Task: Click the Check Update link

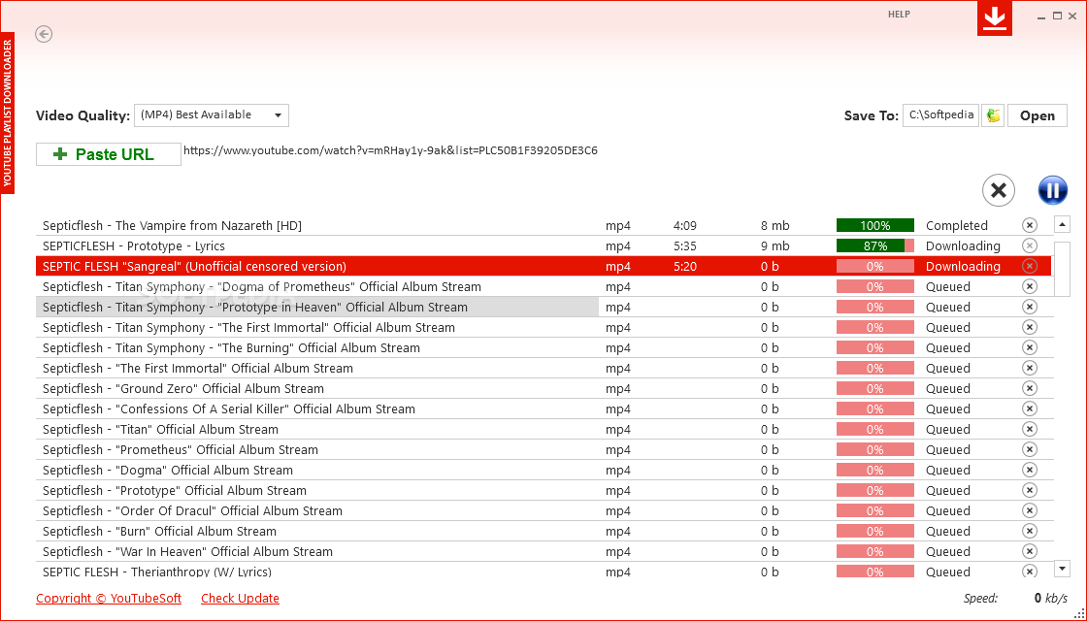Action: point(240,598)
